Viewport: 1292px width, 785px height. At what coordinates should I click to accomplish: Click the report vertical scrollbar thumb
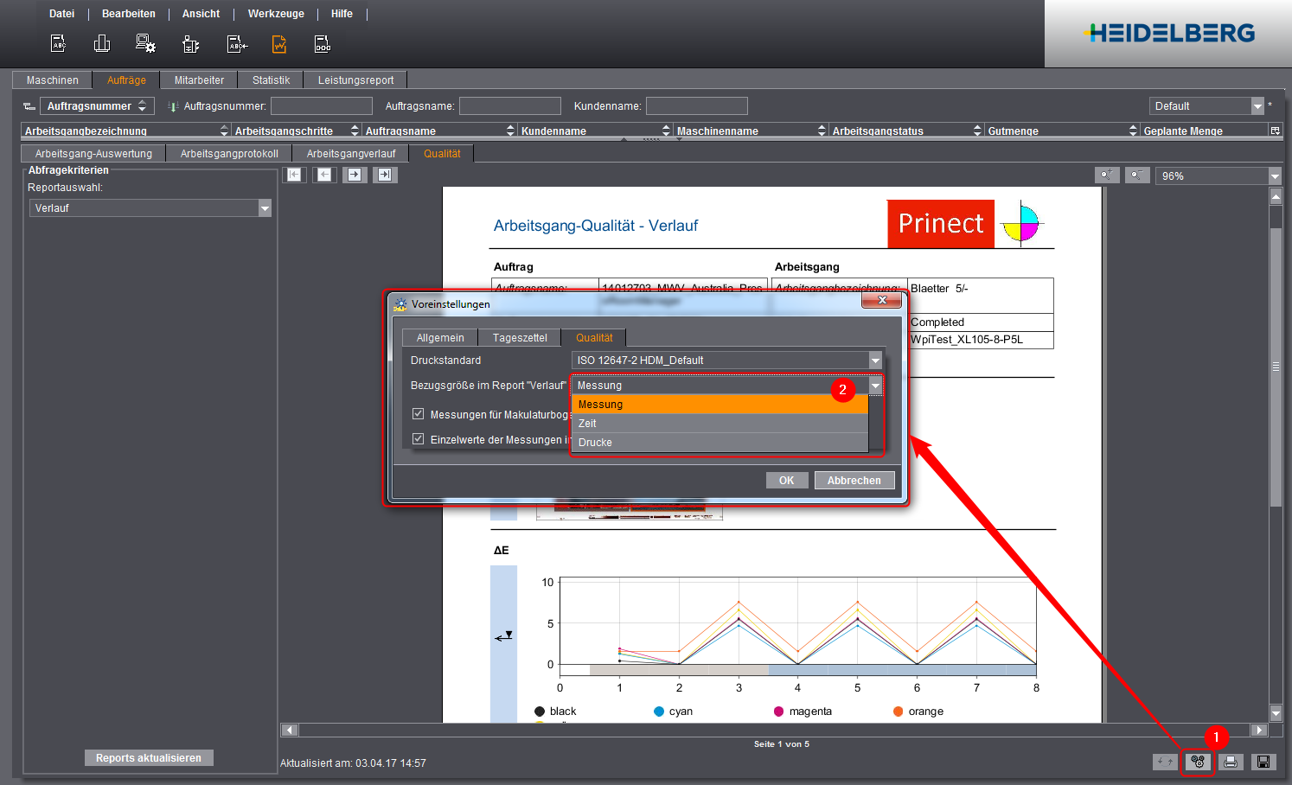pyautogui.click(x=1276, y=367)
